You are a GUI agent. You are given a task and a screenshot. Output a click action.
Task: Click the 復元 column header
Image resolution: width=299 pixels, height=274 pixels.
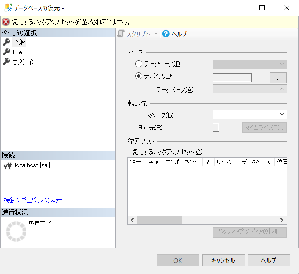(137, 162)
